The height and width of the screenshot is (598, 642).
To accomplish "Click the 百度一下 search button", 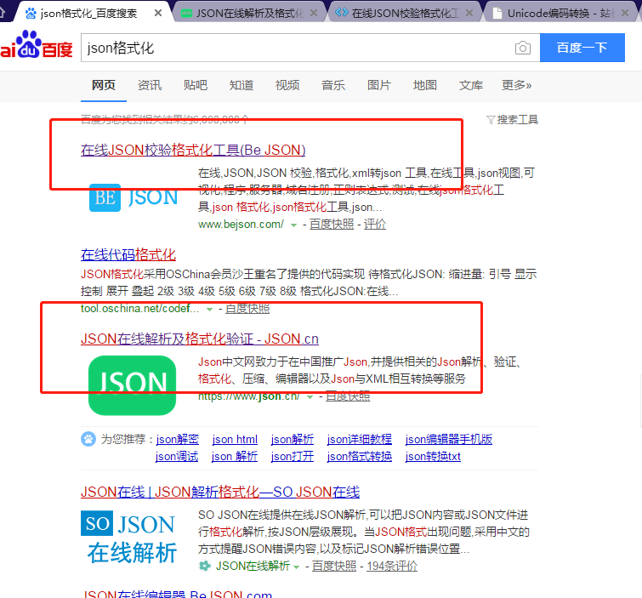I will click(582, 48).
